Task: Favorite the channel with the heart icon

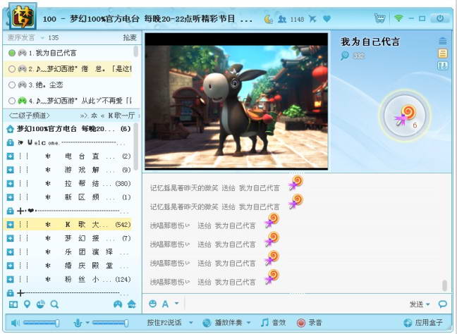Action: click(327, 19)
